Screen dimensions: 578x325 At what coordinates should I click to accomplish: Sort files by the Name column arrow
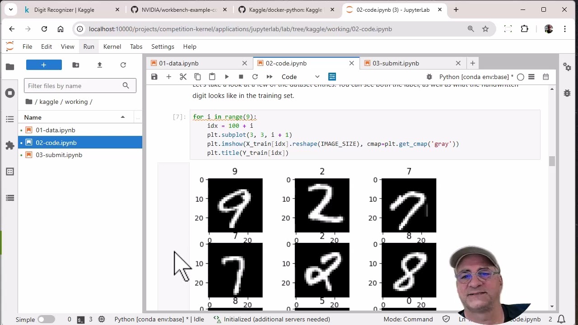(x=123, y=117)
